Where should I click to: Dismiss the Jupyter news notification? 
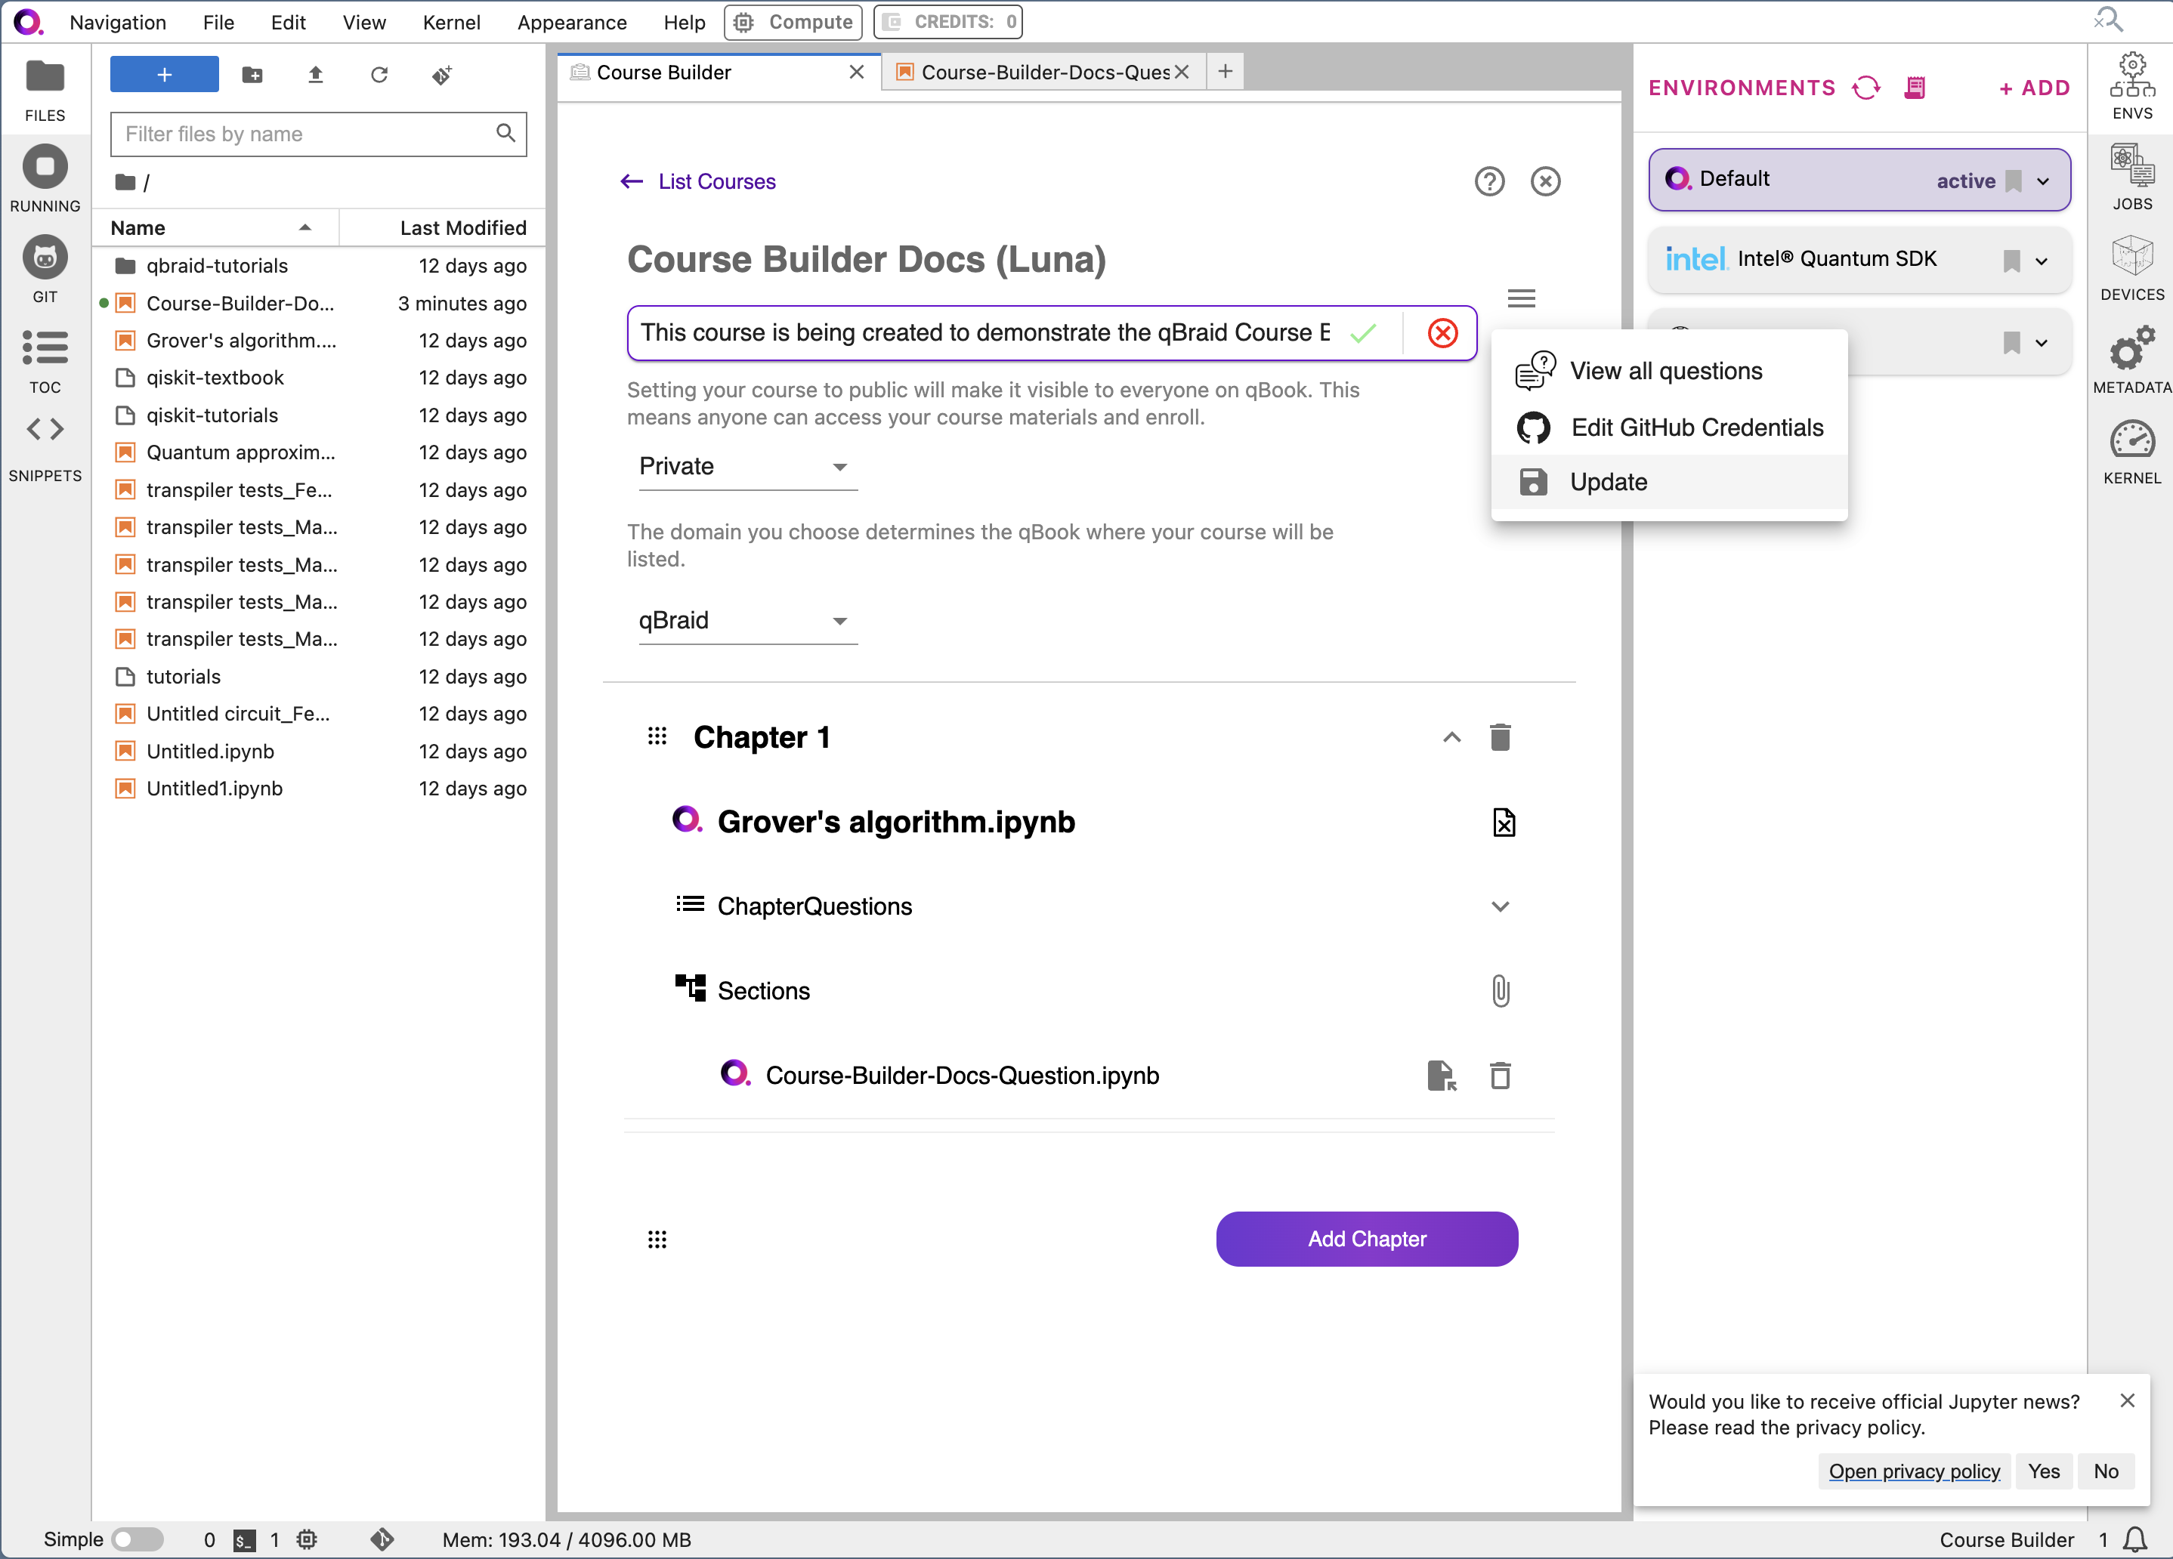2127,1401
